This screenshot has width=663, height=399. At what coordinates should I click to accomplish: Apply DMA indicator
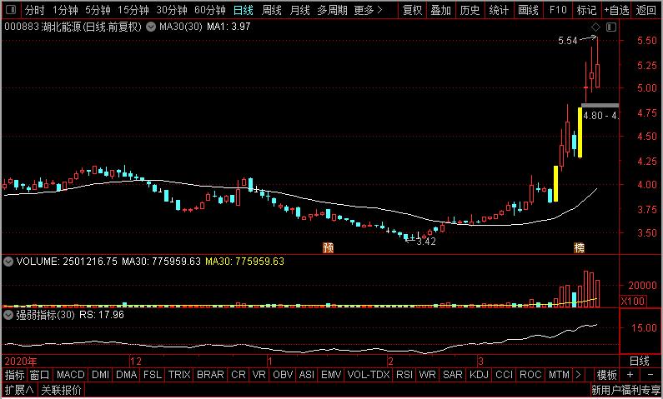tap(127, 375)
